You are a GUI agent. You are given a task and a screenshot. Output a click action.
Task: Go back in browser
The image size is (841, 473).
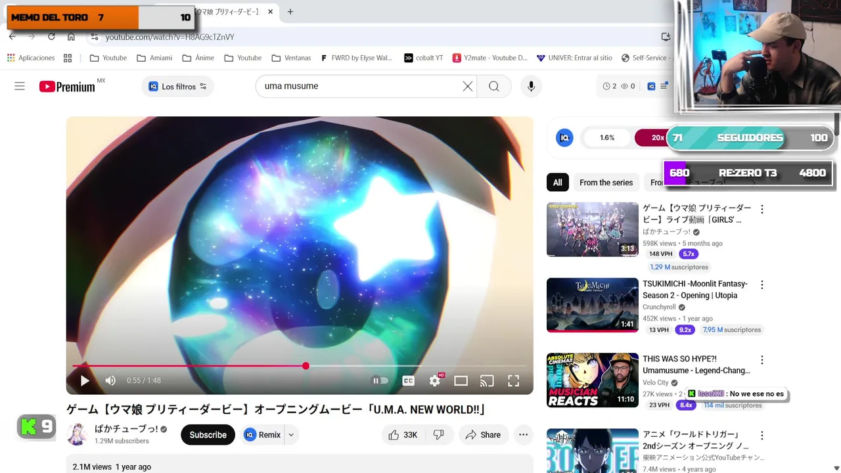tap(12, 37)
